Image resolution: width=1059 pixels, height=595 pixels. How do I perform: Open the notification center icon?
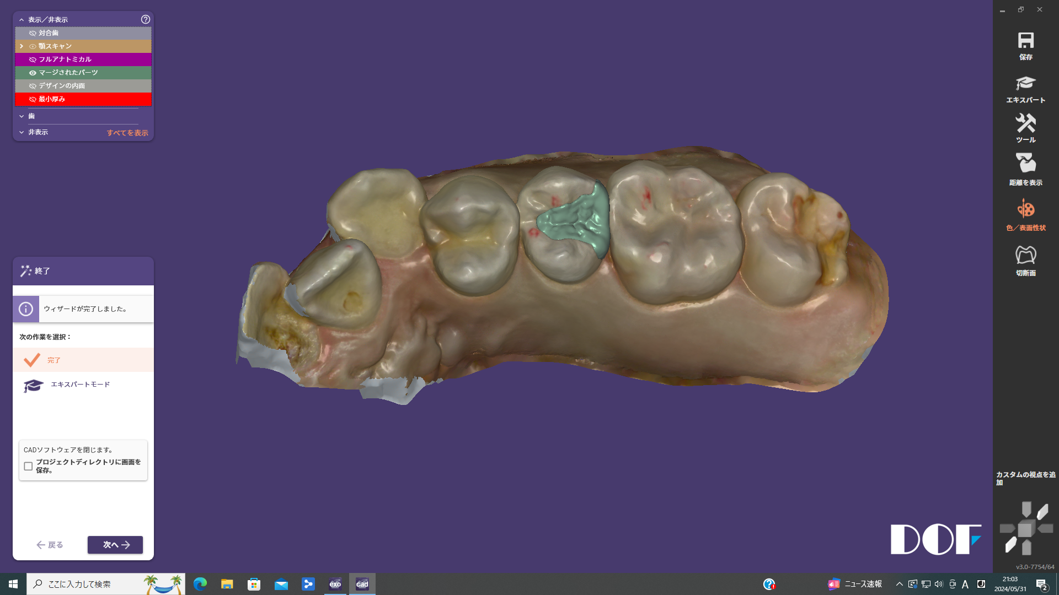coord(1041,584)
